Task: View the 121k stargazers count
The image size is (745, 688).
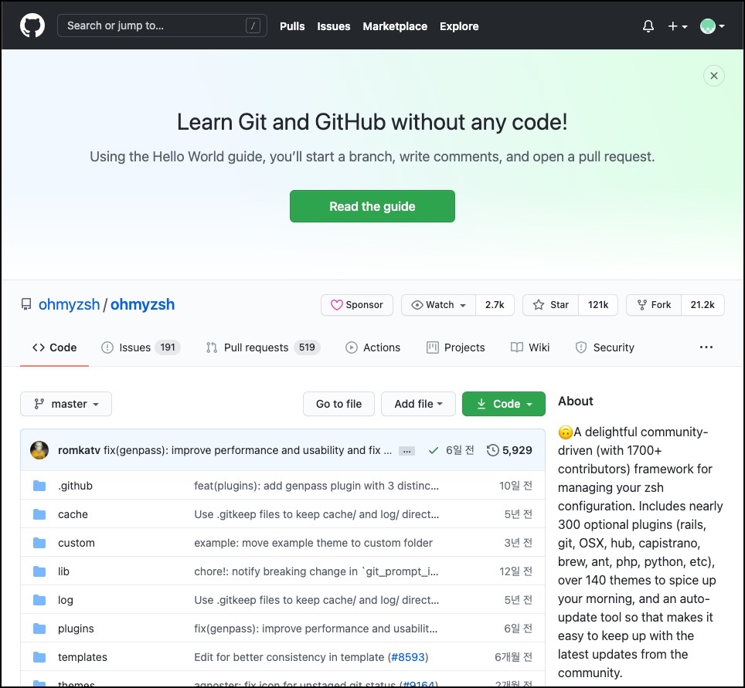Action: pos(597,305)
